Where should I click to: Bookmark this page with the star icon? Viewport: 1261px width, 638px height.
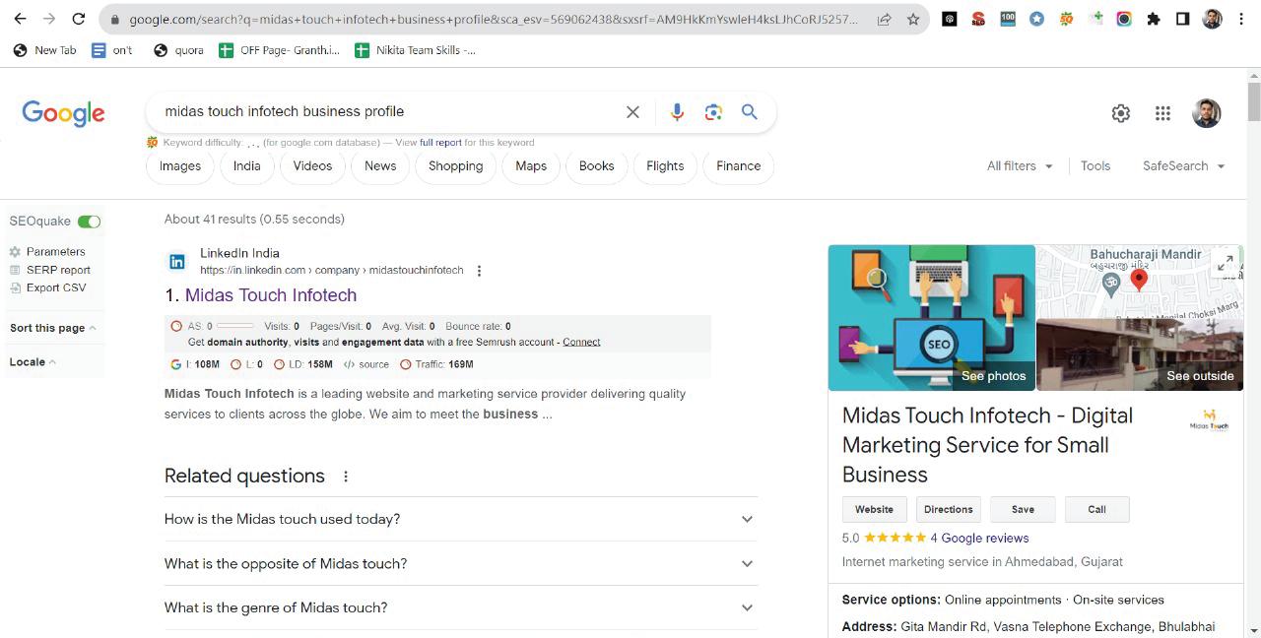point(913,19)
